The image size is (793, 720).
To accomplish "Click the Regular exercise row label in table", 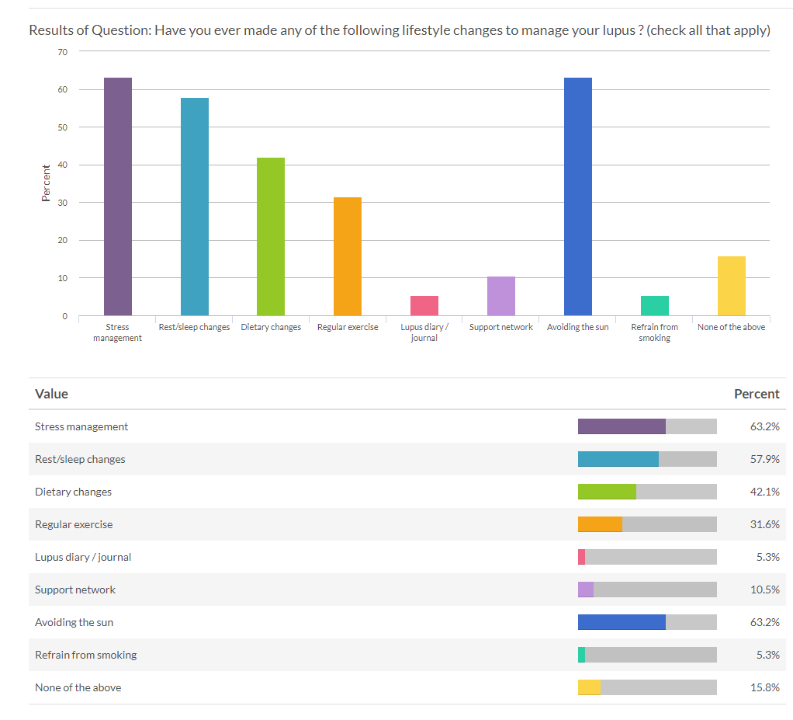I will tap(74, 524).
